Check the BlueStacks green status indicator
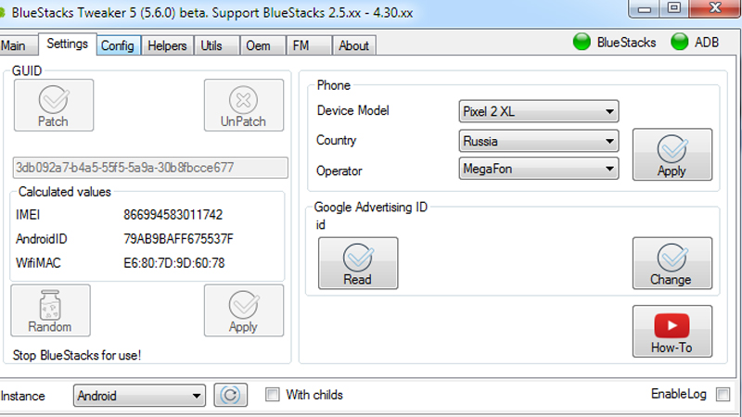The height and width of the screenshot is (417, 742). point(582,42)
